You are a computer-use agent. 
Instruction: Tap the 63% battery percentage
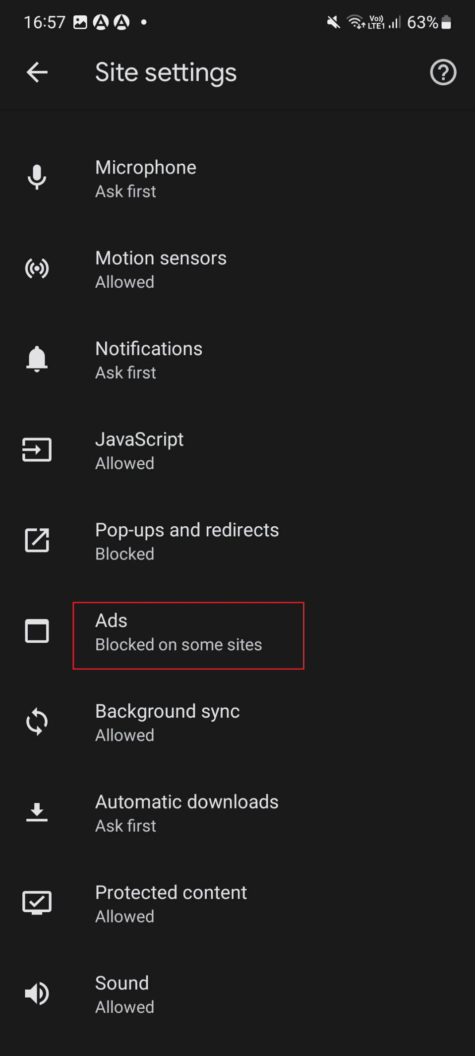(x=422, y=22)
